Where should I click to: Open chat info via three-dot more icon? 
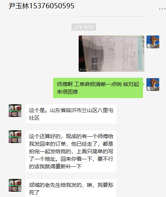point(162,9)
